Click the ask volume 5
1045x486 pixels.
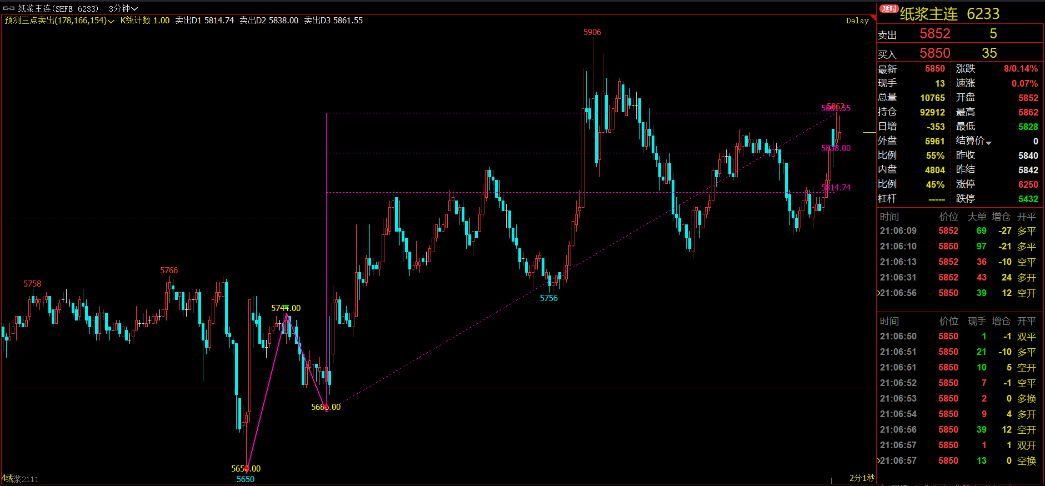(x=993, y=34)
